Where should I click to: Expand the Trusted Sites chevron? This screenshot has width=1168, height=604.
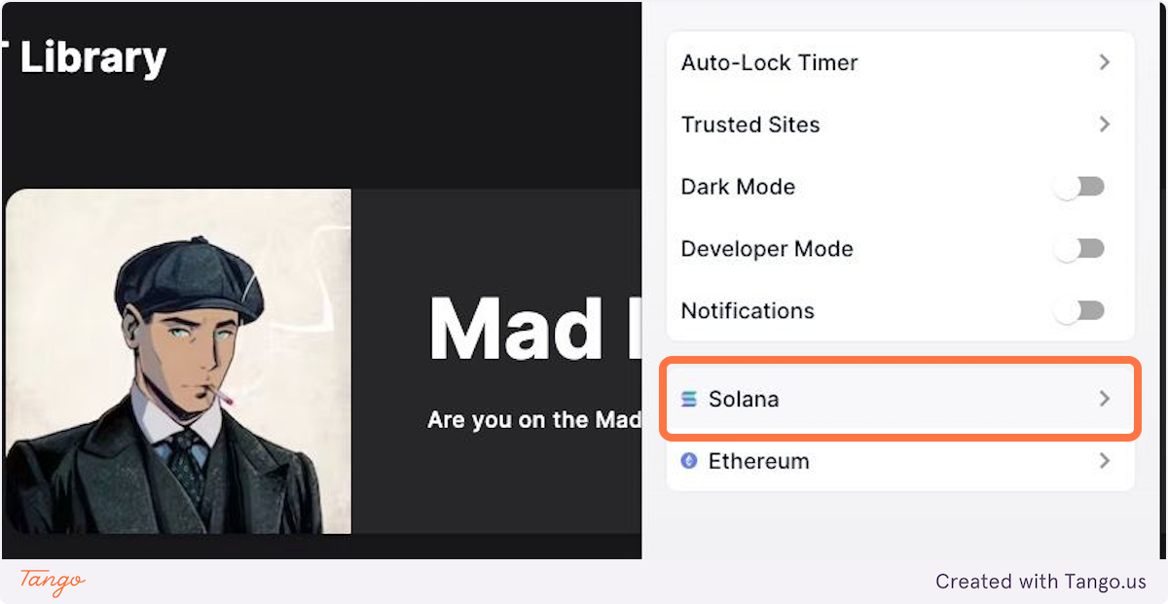click(1104, 124)
